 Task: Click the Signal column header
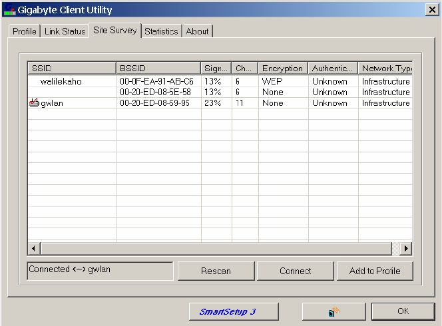pos(216,68)
